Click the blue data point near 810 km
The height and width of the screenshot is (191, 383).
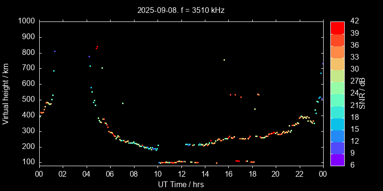(x=55, y=51)
